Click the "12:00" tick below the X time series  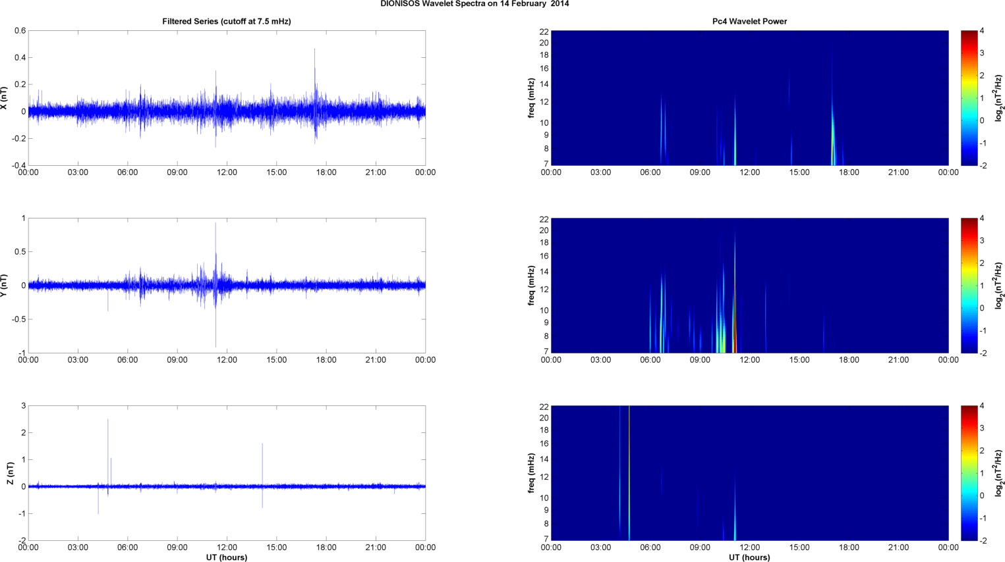click(227, 172)
